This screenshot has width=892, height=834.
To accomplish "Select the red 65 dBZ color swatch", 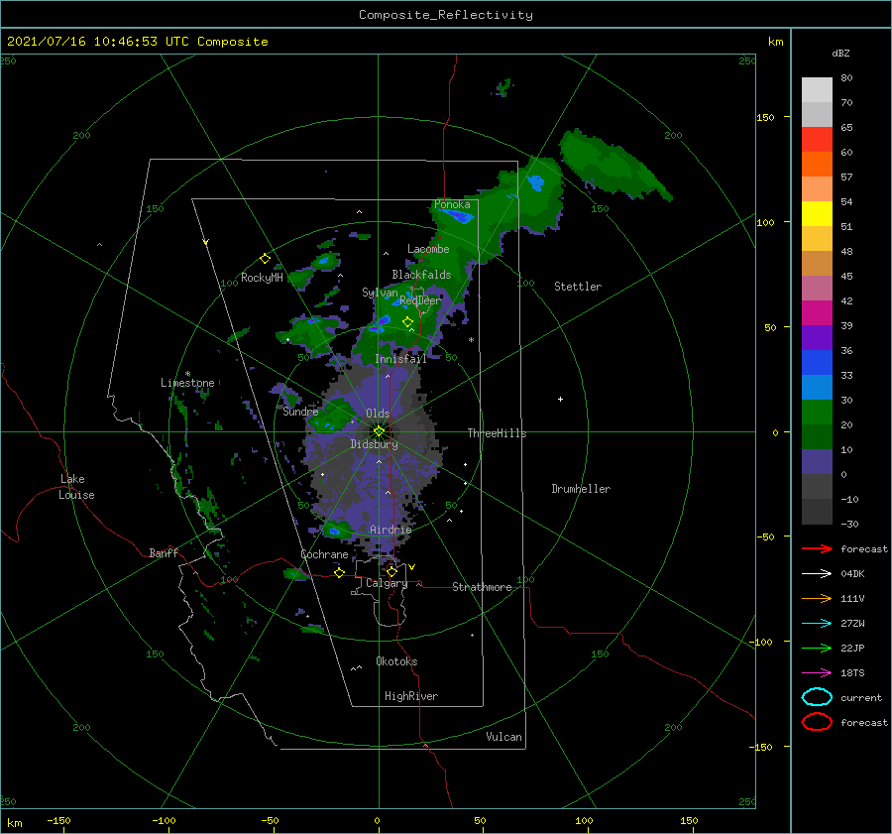I will pos(817,139).
